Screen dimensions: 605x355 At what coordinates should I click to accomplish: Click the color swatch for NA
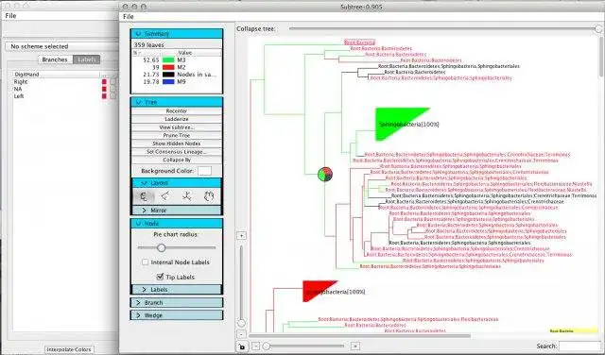coord(104,89)
